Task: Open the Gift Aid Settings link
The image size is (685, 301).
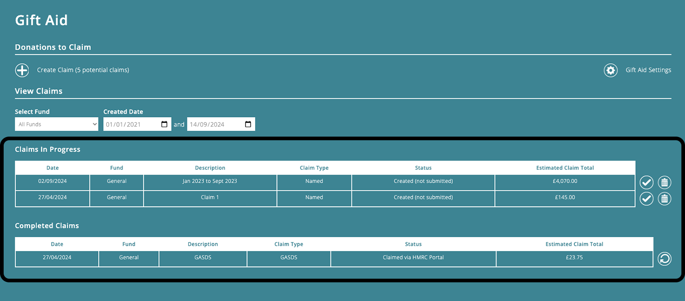Action: (648, 70)
